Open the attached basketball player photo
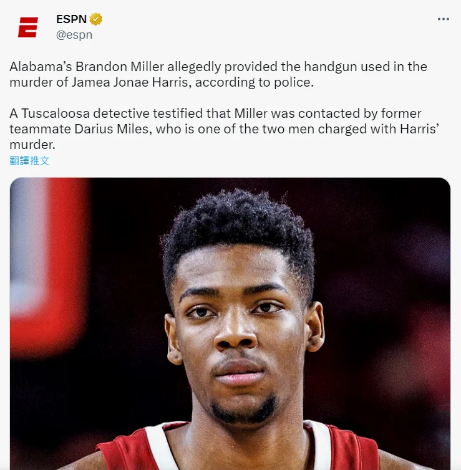The width and height of the screenshot is (461, 470). 230,324
